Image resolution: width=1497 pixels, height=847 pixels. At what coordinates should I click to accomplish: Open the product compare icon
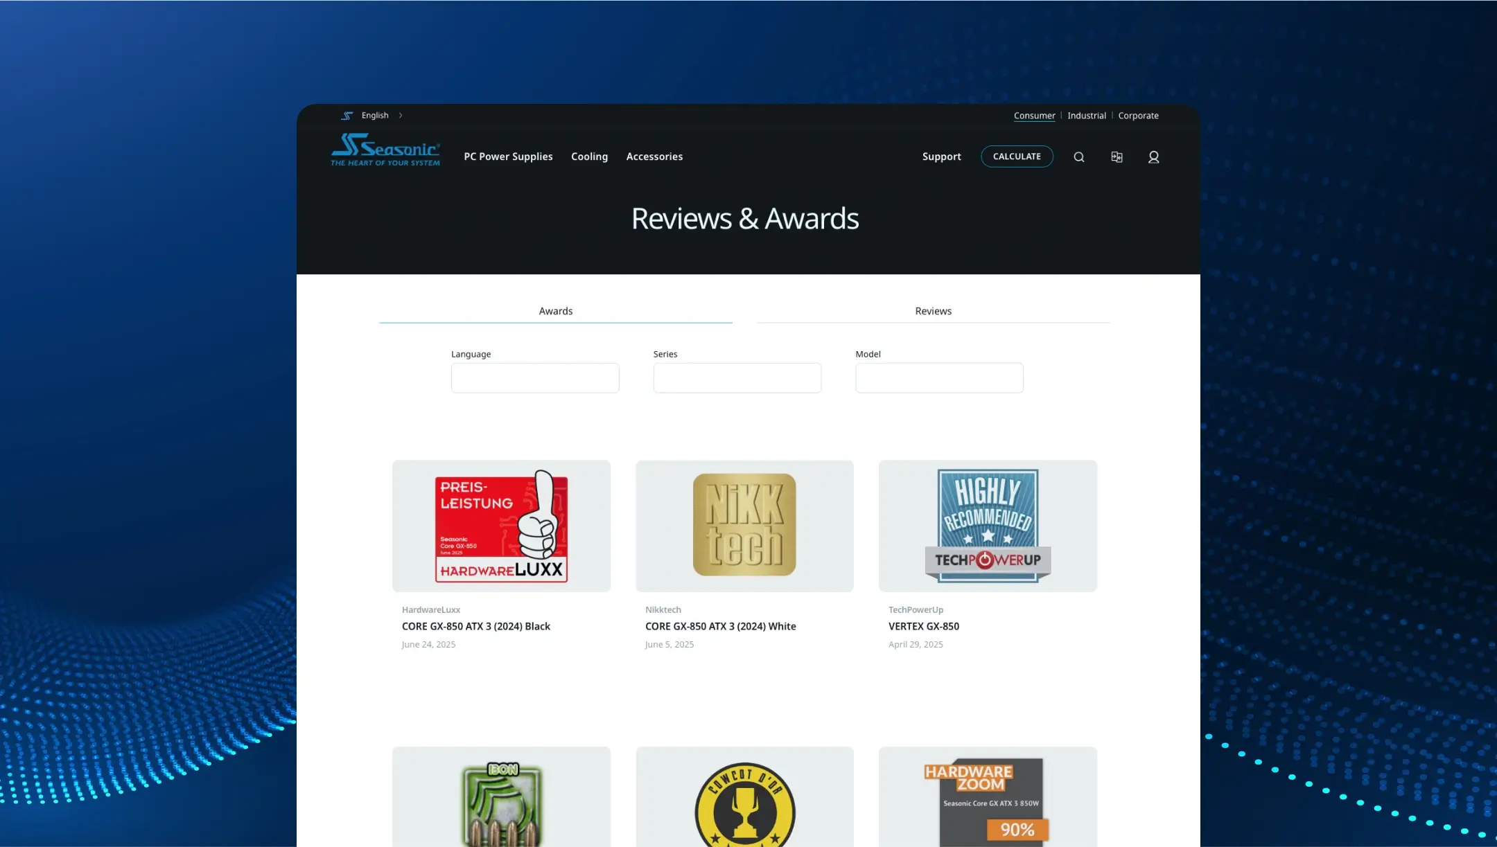click(1117, 157)
